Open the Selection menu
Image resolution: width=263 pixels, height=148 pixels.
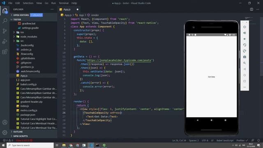pyautogui.click(x=28, y=3)
